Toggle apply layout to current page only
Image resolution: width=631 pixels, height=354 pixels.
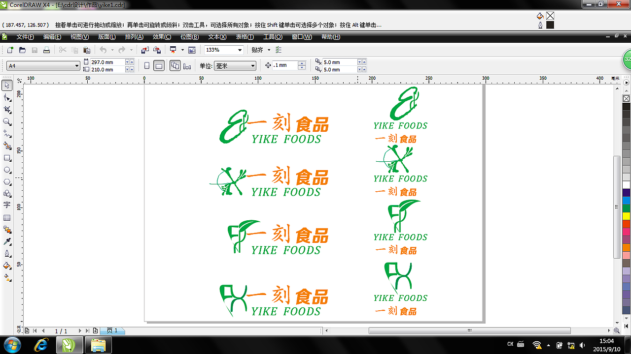187,66
